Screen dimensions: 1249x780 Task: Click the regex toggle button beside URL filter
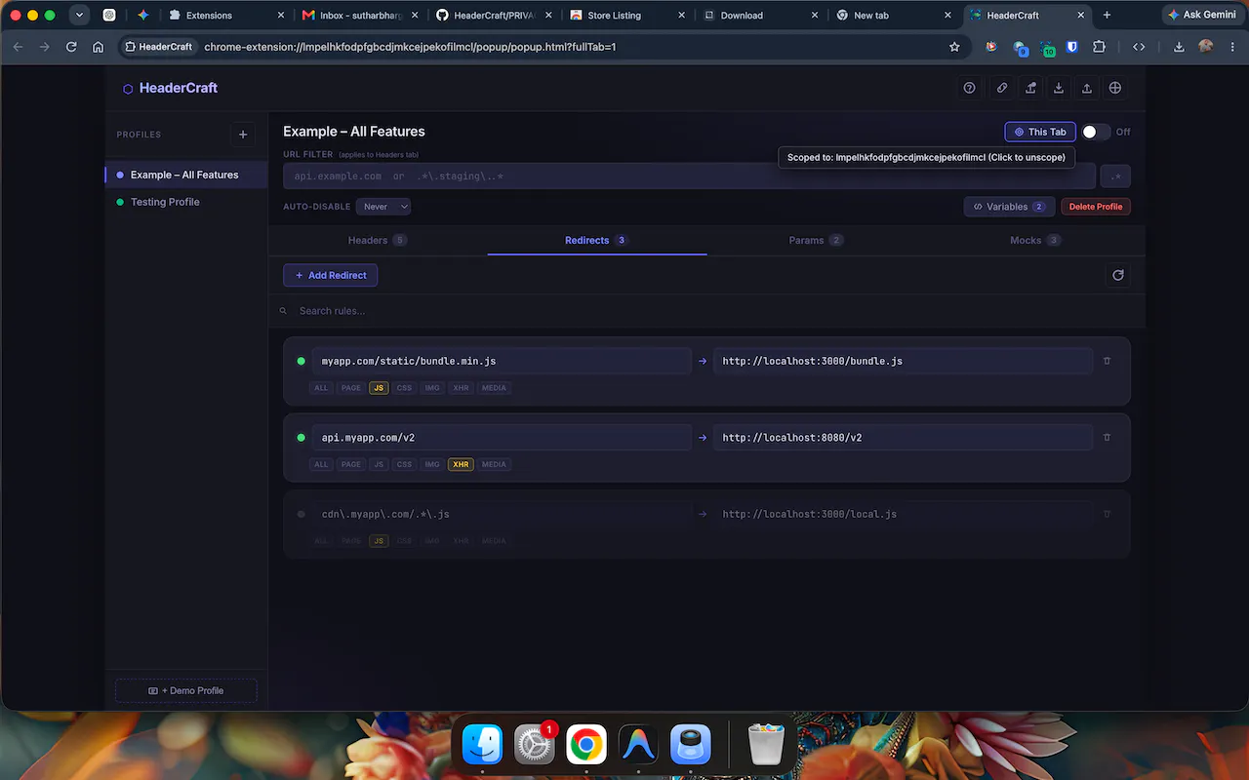[1116, 176]
